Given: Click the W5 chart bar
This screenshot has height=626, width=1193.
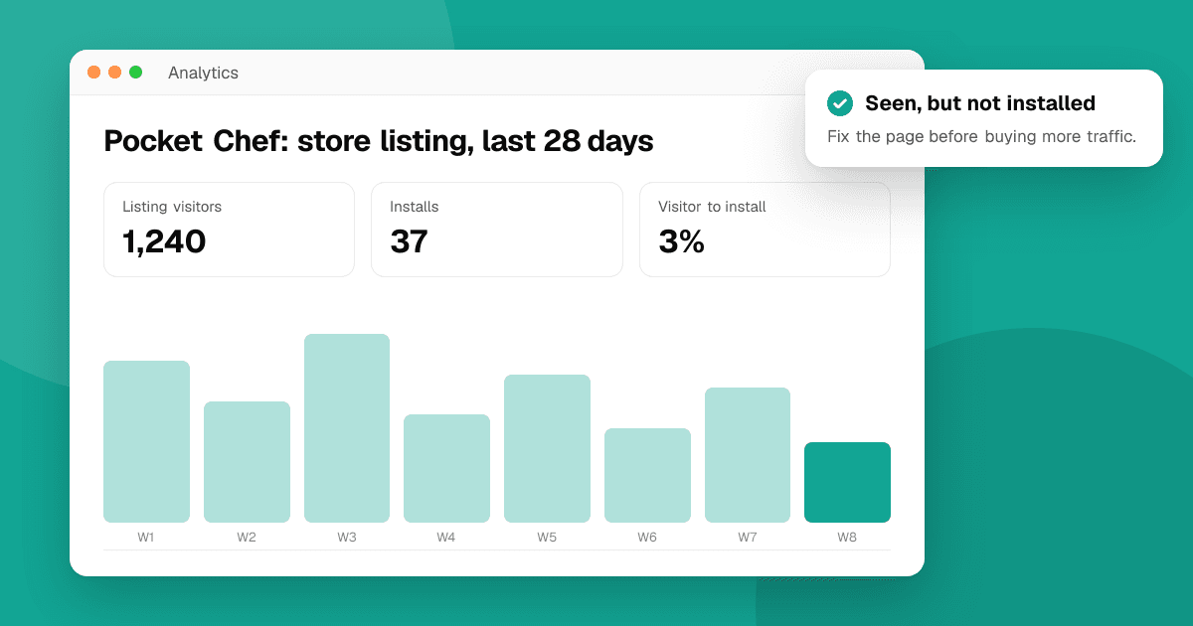Looking at the screenshot, I should pos(547,448).
